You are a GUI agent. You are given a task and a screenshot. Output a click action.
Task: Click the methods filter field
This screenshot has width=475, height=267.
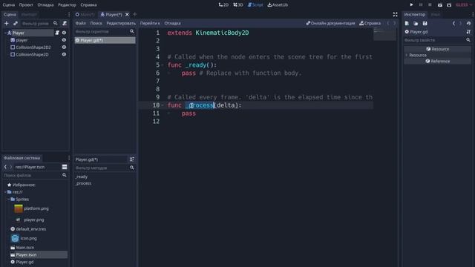105,168
